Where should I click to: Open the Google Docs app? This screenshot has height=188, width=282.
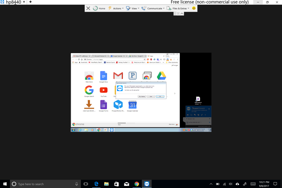click(x=104, y=77)
